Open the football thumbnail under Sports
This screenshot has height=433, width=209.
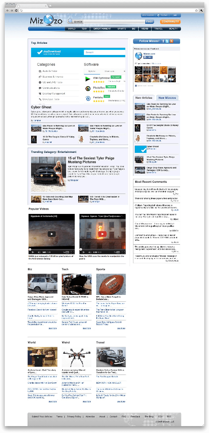[x=111, y=284]
